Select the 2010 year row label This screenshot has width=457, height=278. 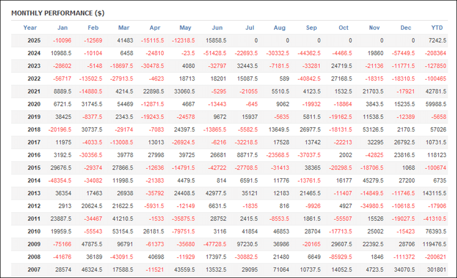(x=34, y=231)
